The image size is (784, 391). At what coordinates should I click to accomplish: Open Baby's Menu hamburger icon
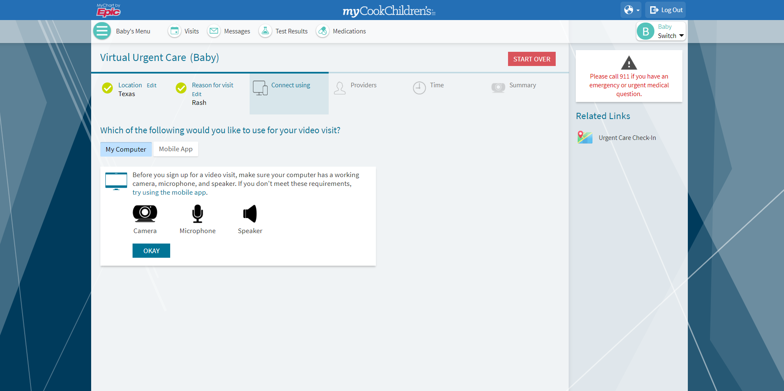[x=102, y=31]
